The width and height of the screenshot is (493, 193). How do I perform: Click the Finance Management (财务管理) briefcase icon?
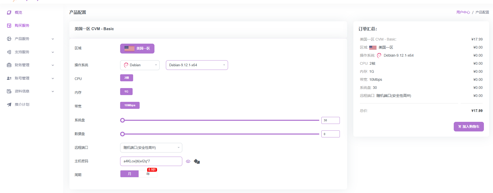(x=9, y=65)
